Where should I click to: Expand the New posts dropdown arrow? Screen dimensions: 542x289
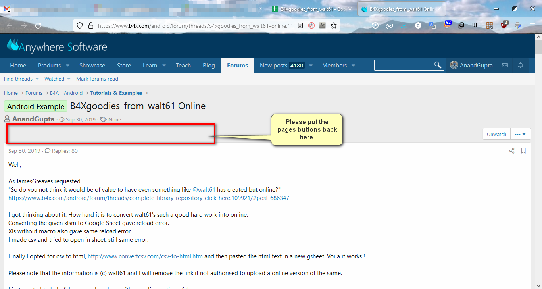coord(311,66)
